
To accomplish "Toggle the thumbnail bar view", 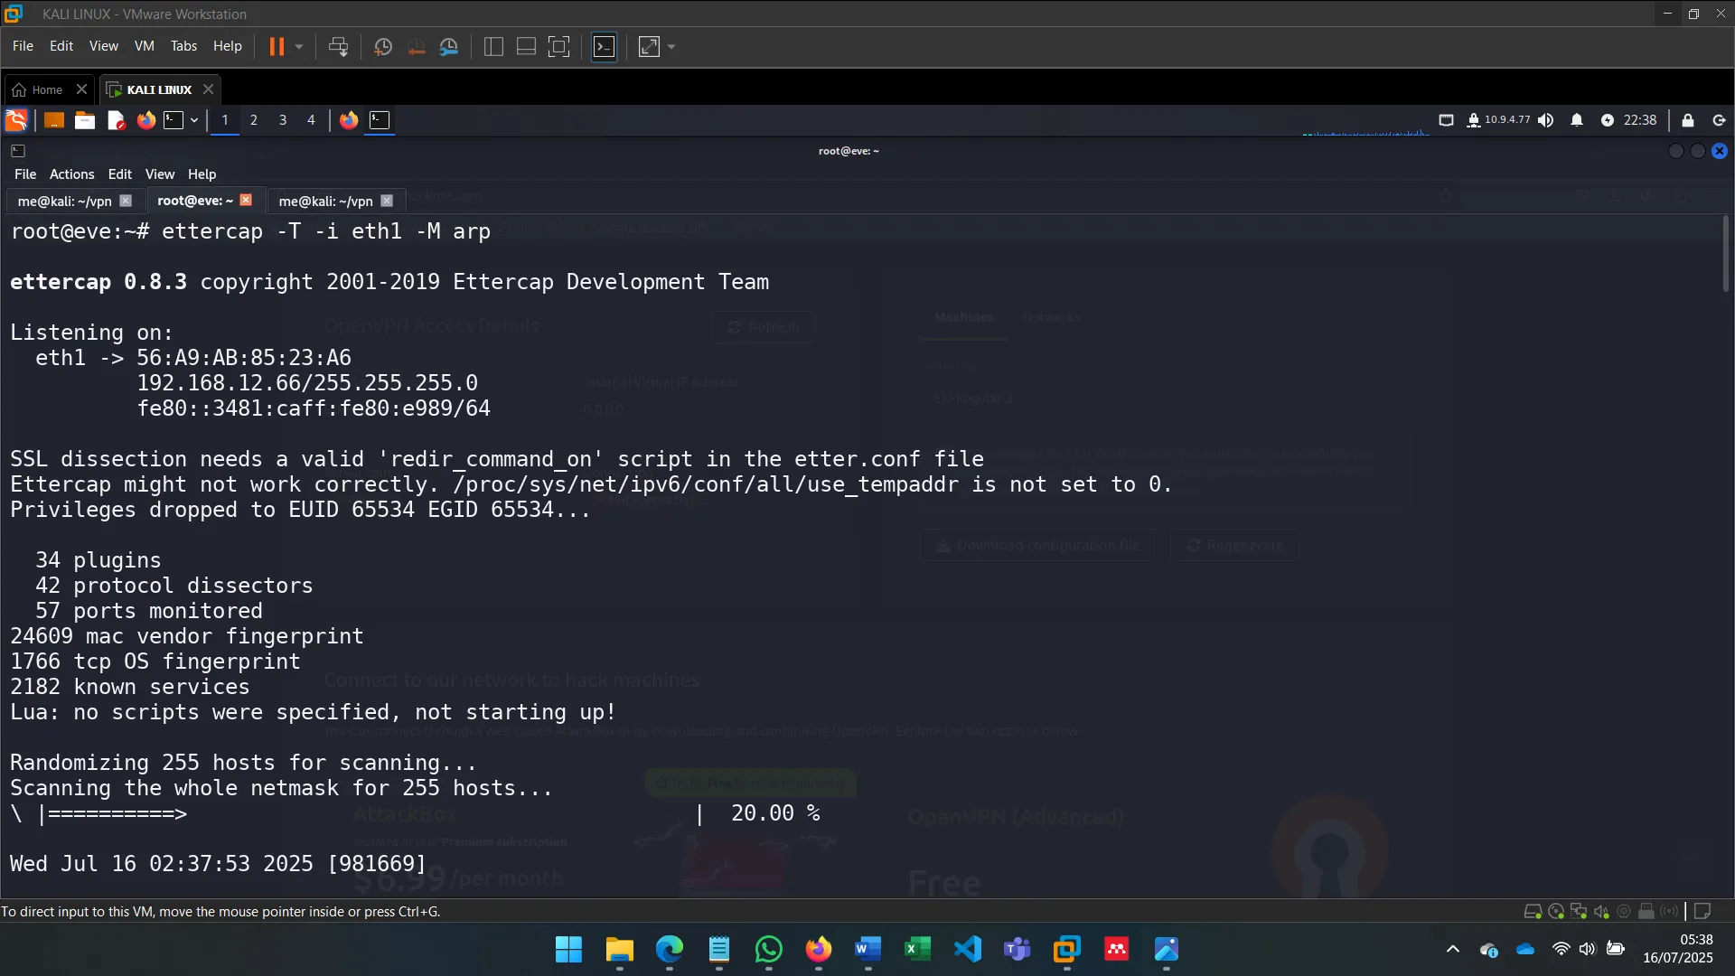I will tap(526, 47).
